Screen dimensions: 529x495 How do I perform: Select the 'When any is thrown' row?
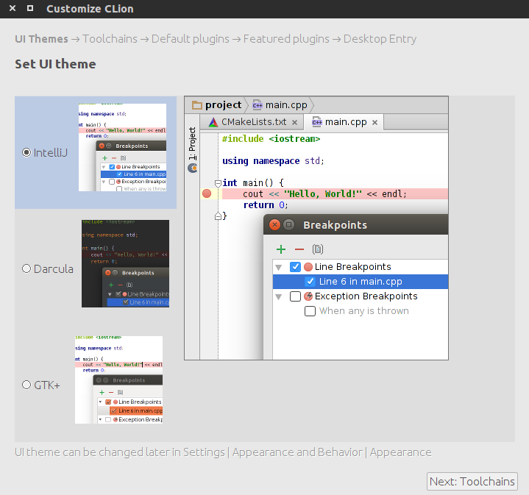coord(361,311)
